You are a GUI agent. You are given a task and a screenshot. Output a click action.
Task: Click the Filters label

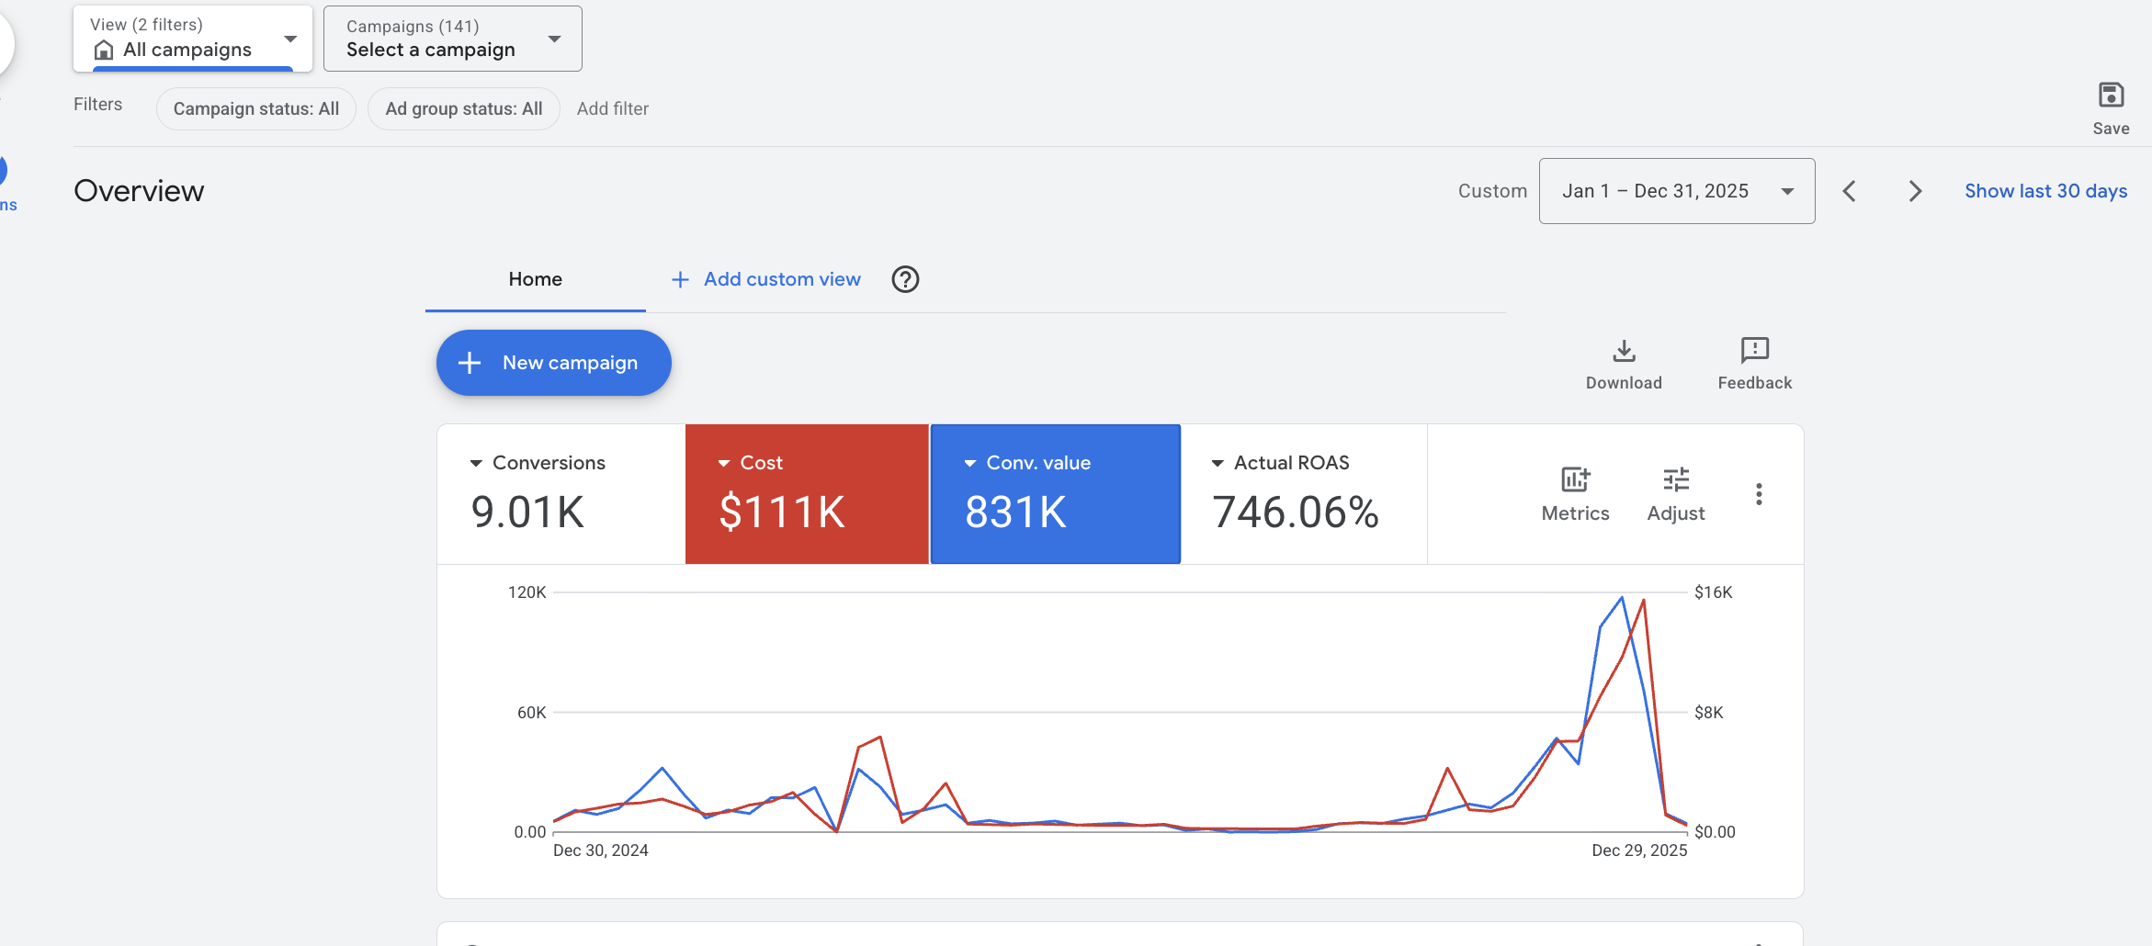98,105
